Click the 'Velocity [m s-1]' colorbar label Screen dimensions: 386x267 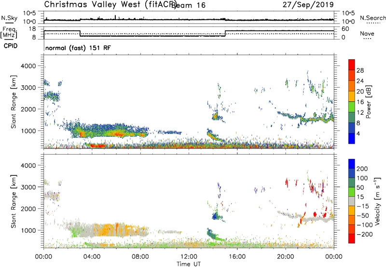pyautogui.click(x=377, y=201)
